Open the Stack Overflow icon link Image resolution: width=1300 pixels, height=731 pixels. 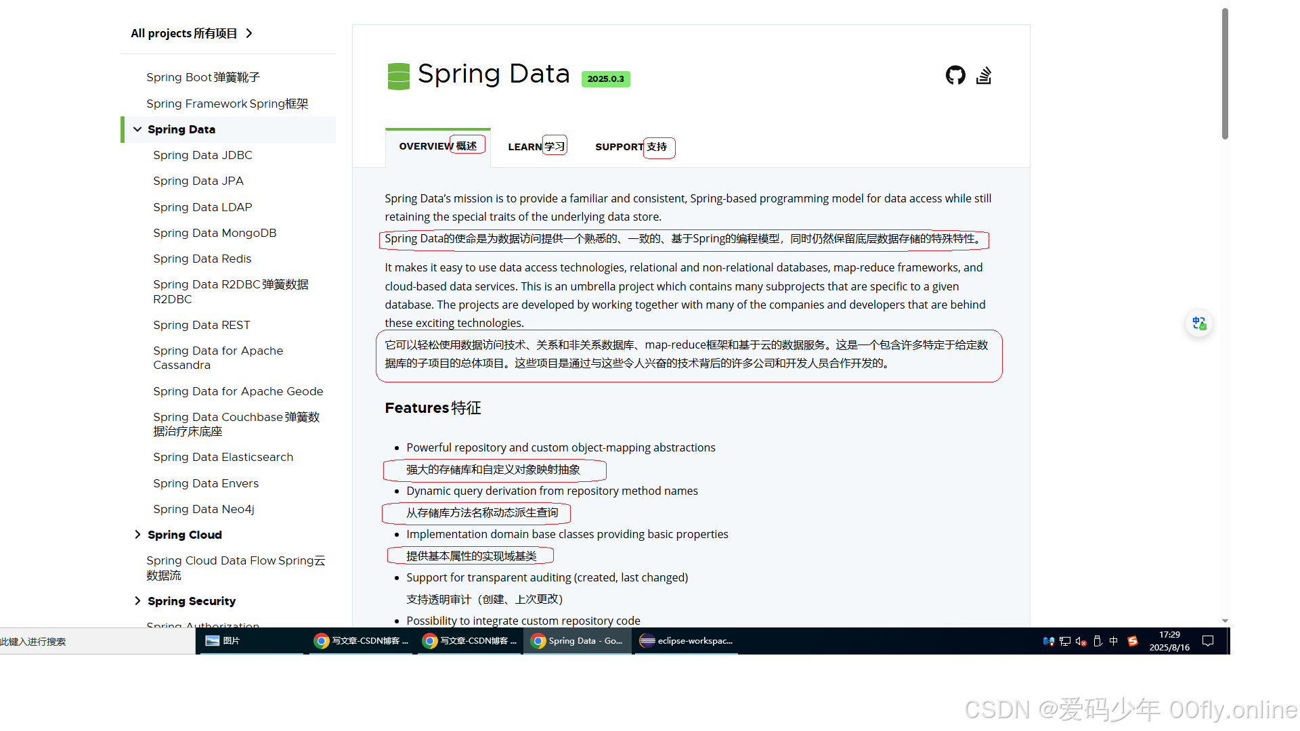click(984, 75)
